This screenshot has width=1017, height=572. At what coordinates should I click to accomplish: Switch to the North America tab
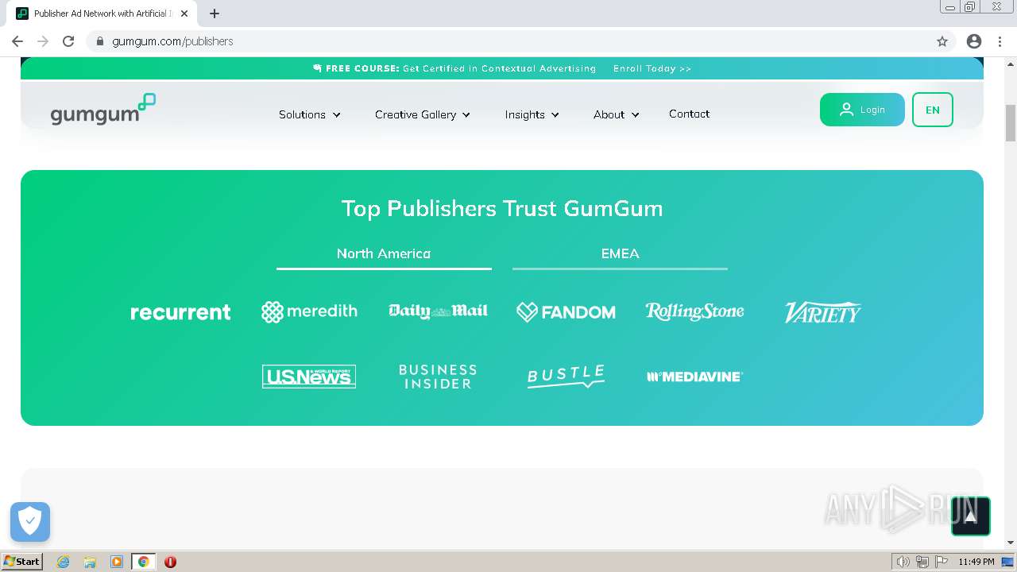pos(384,254)
